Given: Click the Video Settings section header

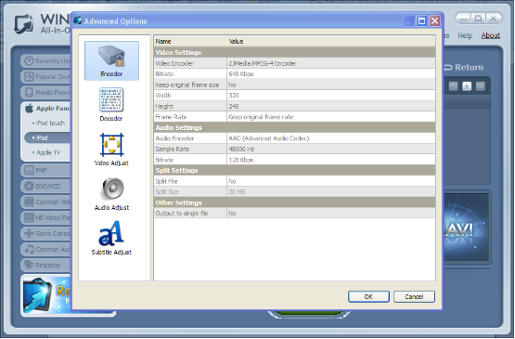Looking at the screenshot, I should coord(294,53).
